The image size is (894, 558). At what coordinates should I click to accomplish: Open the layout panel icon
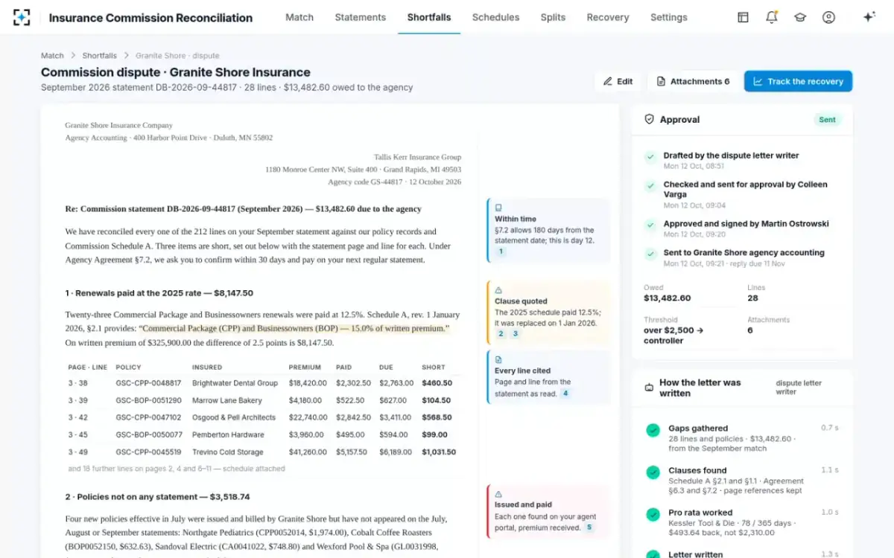coord(743,17)
